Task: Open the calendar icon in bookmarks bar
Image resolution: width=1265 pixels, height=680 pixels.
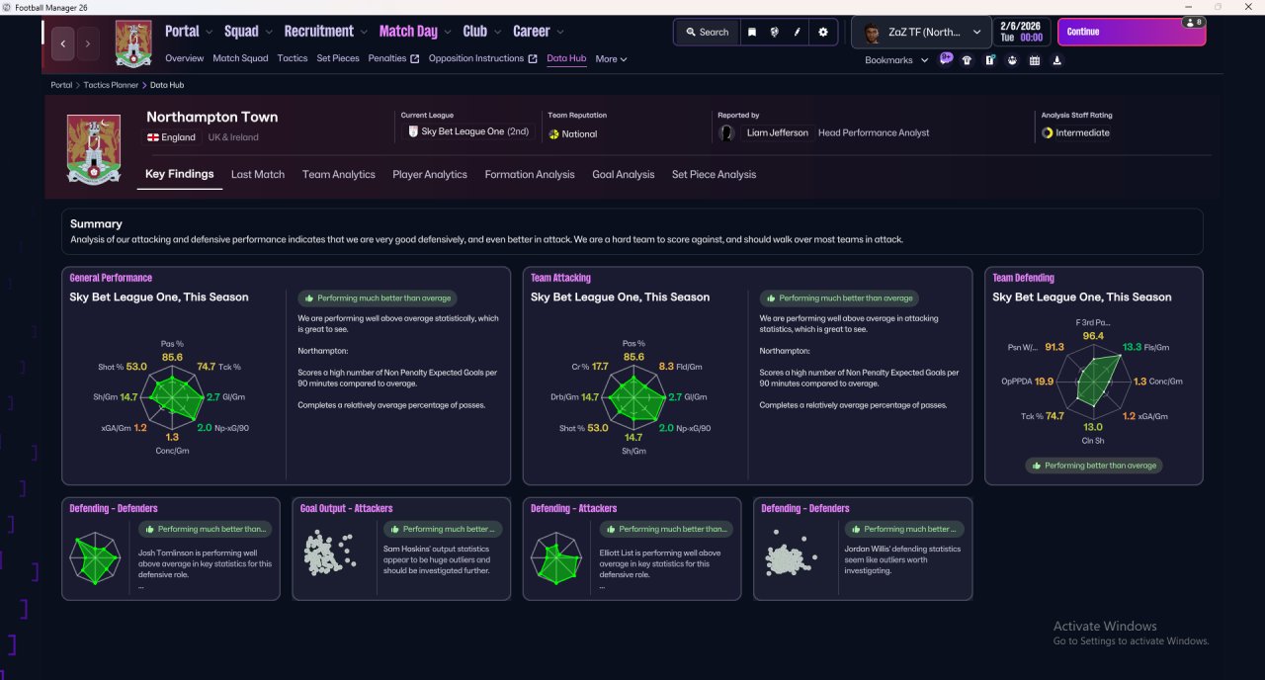Action: point(1035,60)
